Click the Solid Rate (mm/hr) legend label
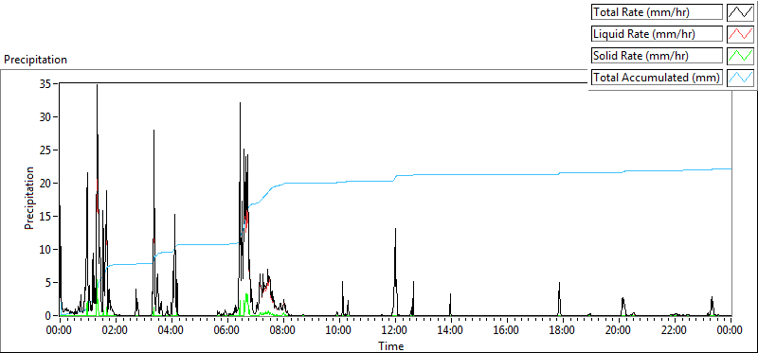This screenshot has width=758, height=353. (657, 56)
